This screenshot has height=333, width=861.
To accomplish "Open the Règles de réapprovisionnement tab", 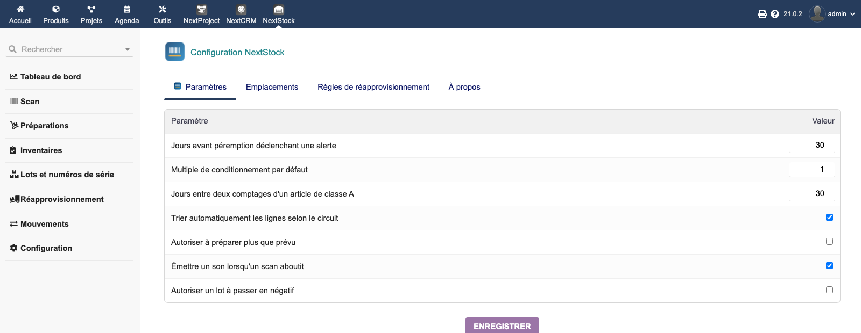I will coord(373,87).
